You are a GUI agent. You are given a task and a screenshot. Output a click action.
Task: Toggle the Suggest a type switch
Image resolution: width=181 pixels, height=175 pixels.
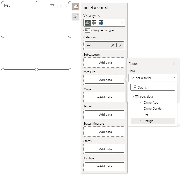coord(88,30)
